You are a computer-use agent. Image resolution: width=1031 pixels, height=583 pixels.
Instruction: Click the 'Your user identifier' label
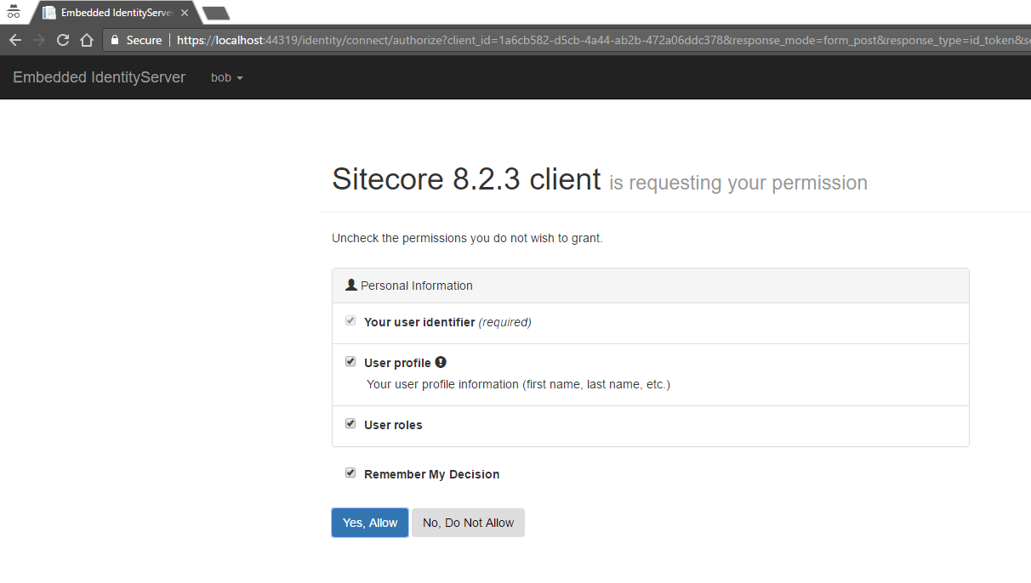coord(419,322)
